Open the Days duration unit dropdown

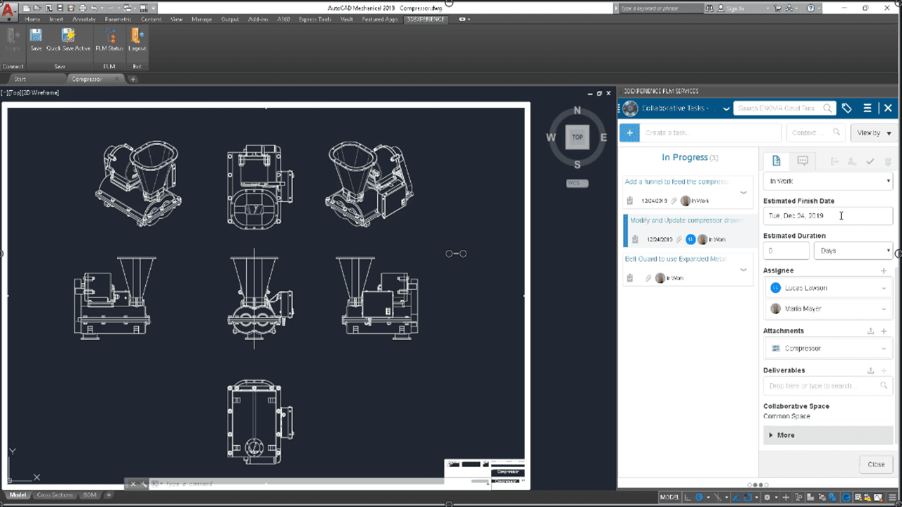point(853,251)
